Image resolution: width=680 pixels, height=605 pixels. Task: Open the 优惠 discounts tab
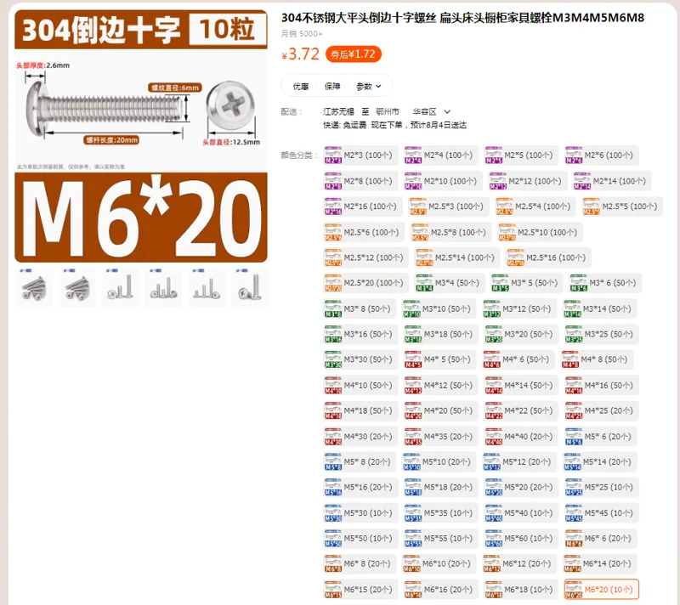click(301, 86)
